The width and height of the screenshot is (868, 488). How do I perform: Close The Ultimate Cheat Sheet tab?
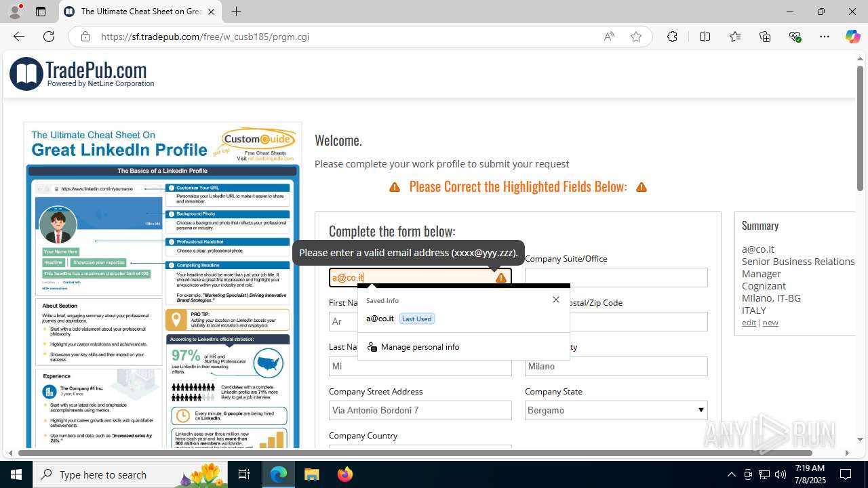212,12
